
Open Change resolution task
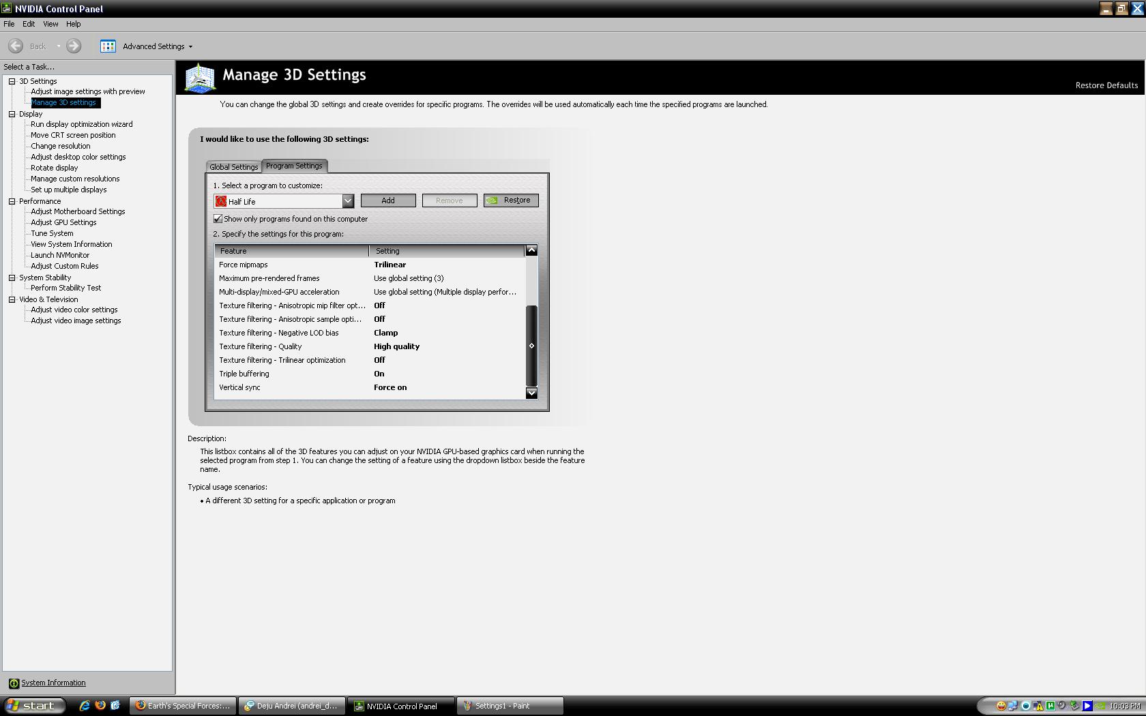tap(61, 146)
